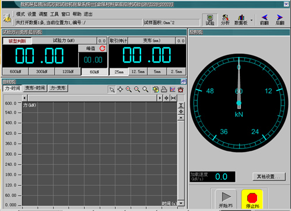Close the application window
Screen dimensions: 291x211
point(286,4)
